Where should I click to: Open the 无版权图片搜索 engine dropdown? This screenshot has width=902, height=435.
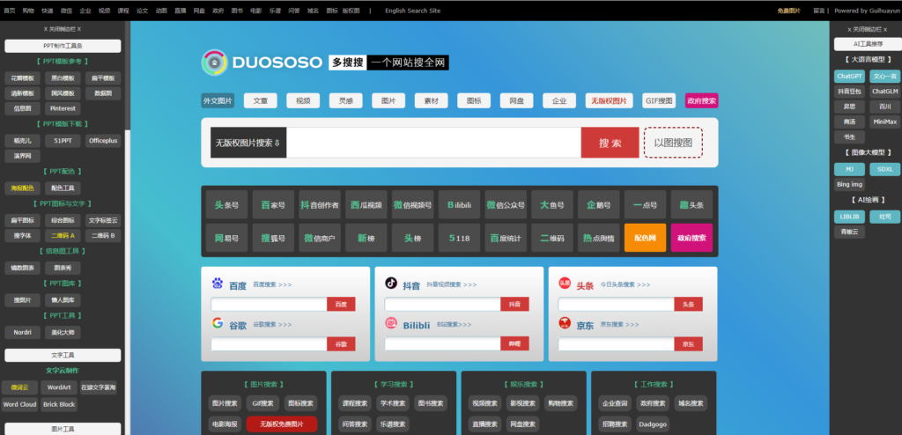click(248, 143)
